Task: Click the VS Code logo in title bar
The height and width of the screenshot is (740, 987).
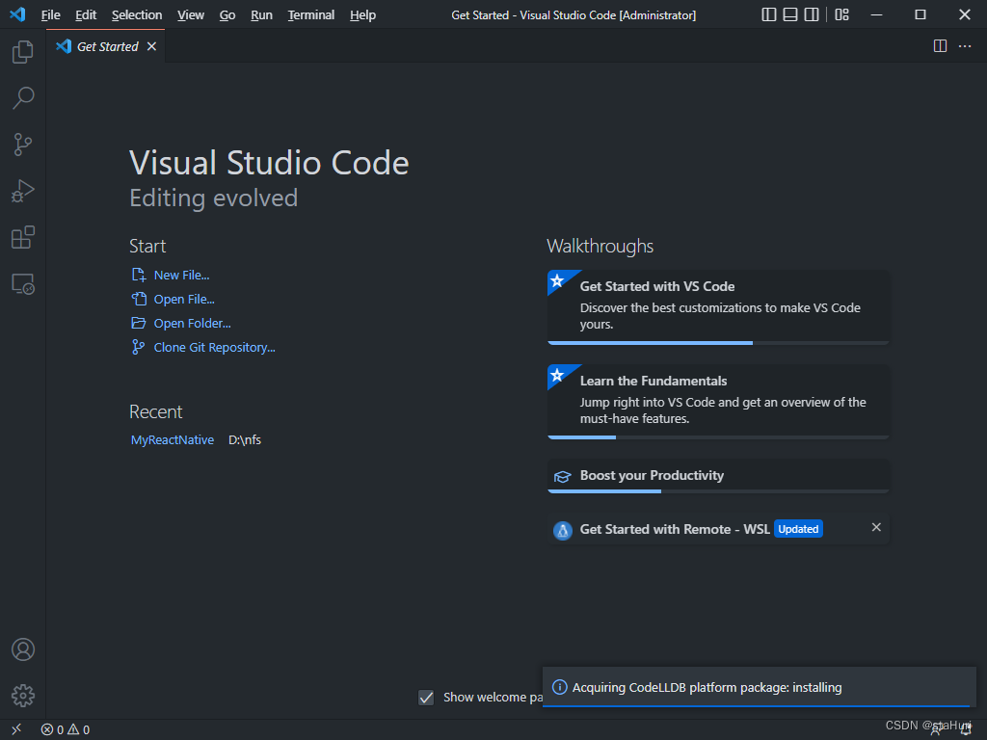Action: click(17, 14)
